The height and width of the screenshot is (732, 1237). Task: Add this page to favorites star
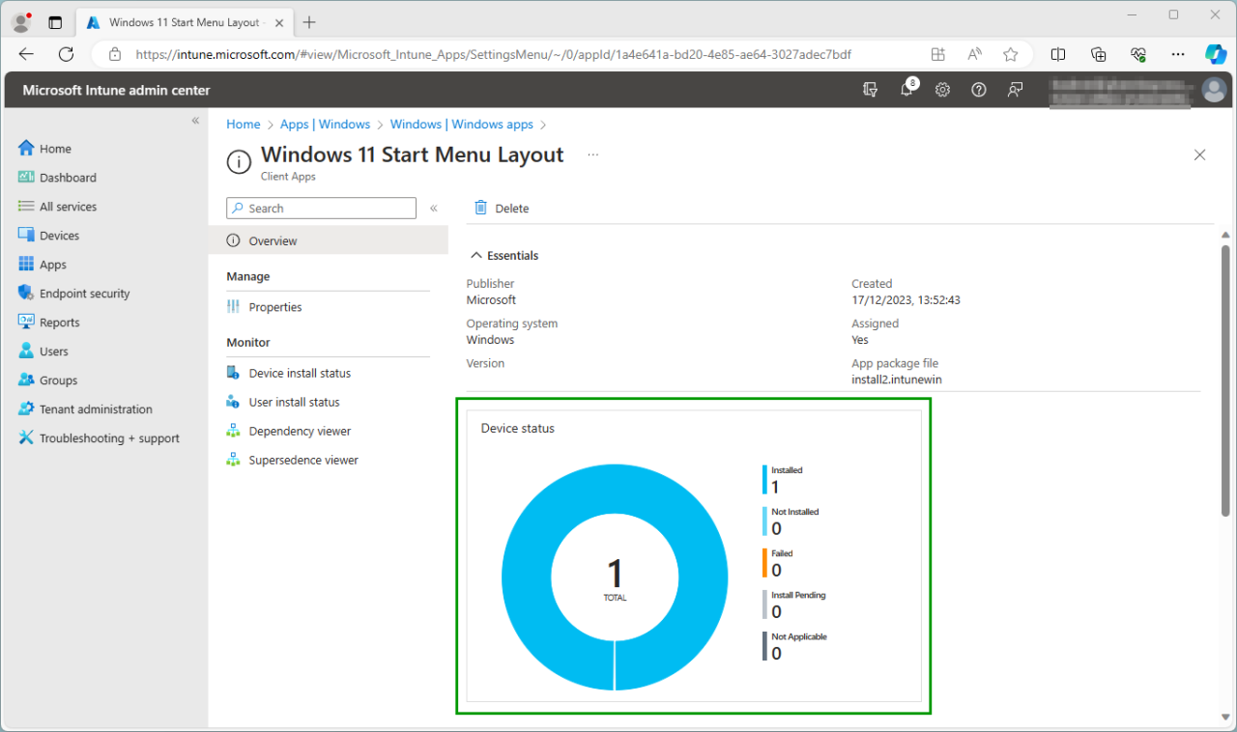[1011, 54]
